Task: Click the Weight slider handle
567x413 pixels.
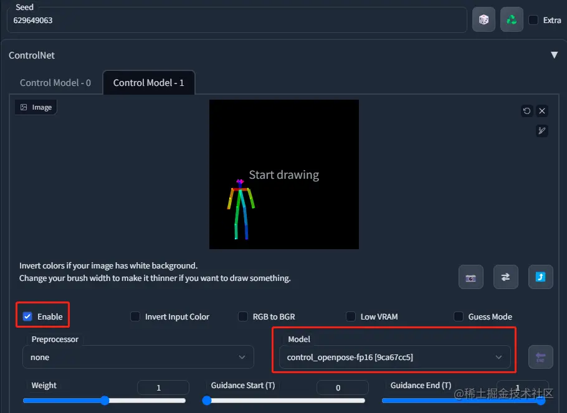Action: tap(105, 401)
